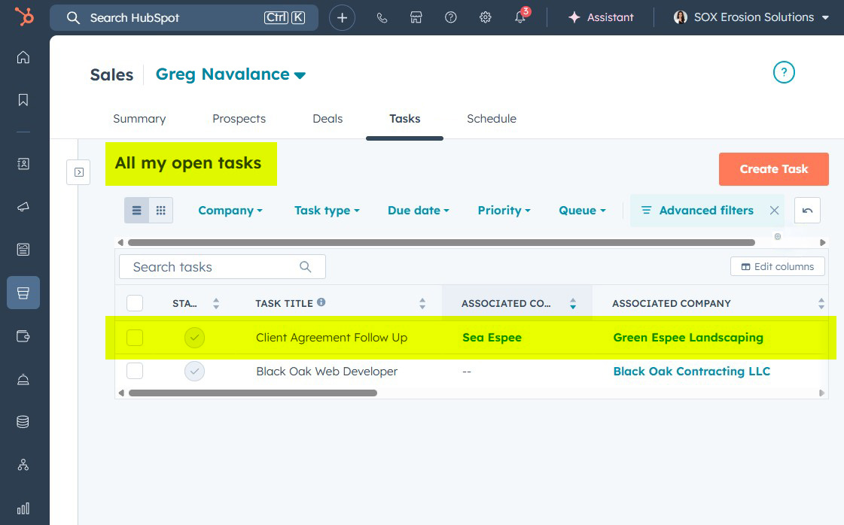Expand the Task type filter dropdown
844x525 pixels.
click(x=327, y=211)
